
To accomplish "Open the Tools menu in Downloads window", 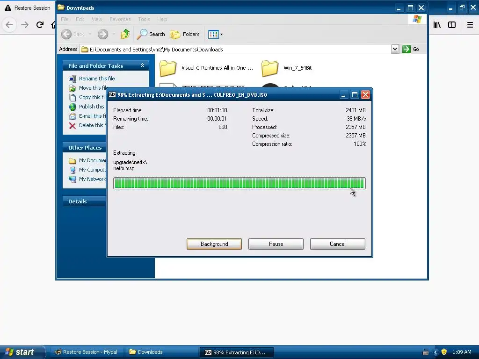I will (x=144, y=19).
